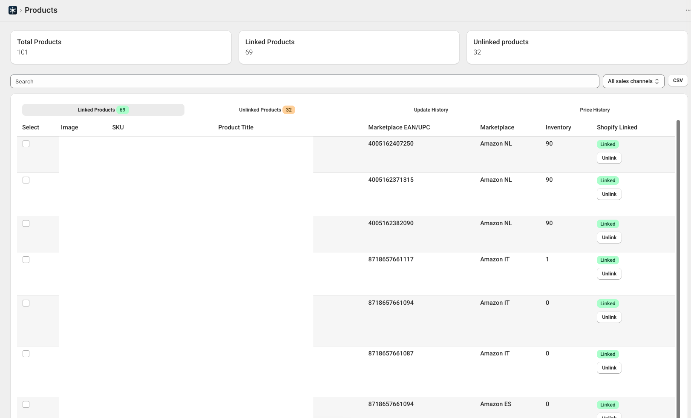
Task: Click the Amazon ES marketplace cell
Action: [x=495, y=404]
